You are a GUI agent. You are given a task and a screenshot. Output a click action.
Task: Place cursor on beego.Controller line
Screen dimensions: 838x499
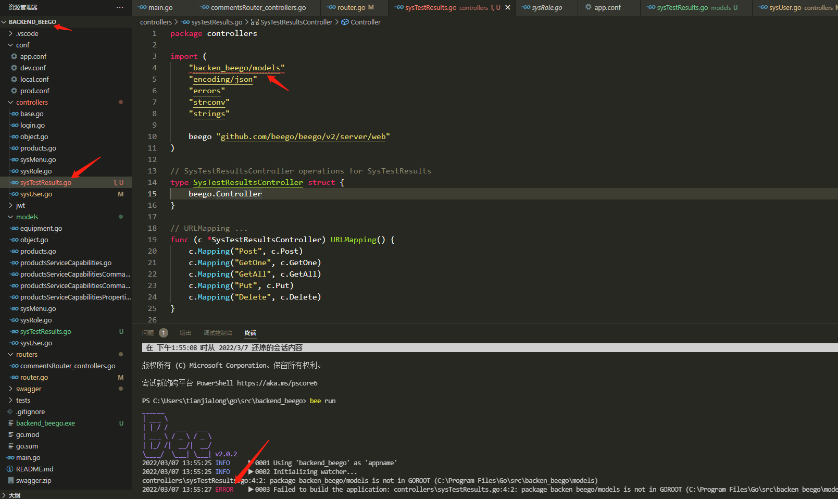[225, 194]
